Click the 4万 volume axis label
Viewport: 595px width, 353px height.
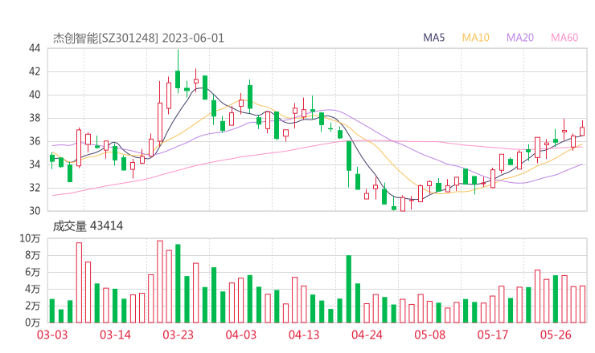(33, 289)
